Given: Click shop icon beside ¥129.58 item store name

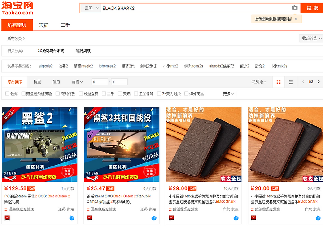Looking at the screenshot, I should (6, 209).
